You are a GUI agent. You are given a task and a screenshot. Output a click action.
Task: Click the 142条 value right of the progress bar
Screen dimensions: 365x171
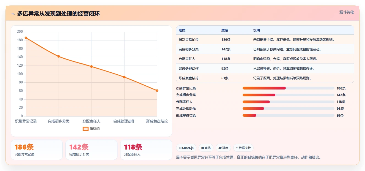pos(341,95)
